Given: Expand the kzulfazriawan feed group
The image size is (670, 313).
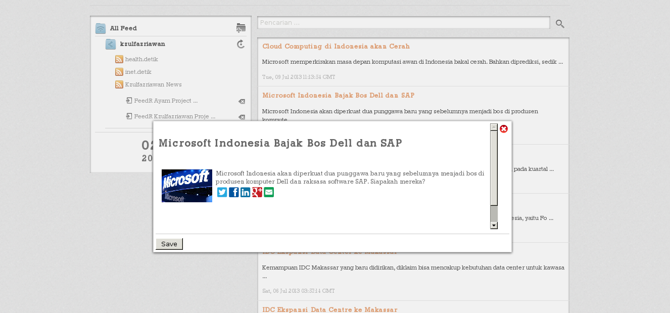Looking at the screenshot, I should pos(110,44).
